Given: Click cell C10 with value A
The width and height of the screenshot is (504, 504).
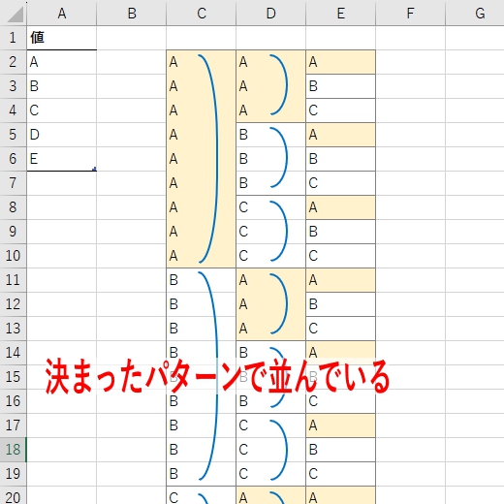Looking at the screenshot, I should [202, 256].
